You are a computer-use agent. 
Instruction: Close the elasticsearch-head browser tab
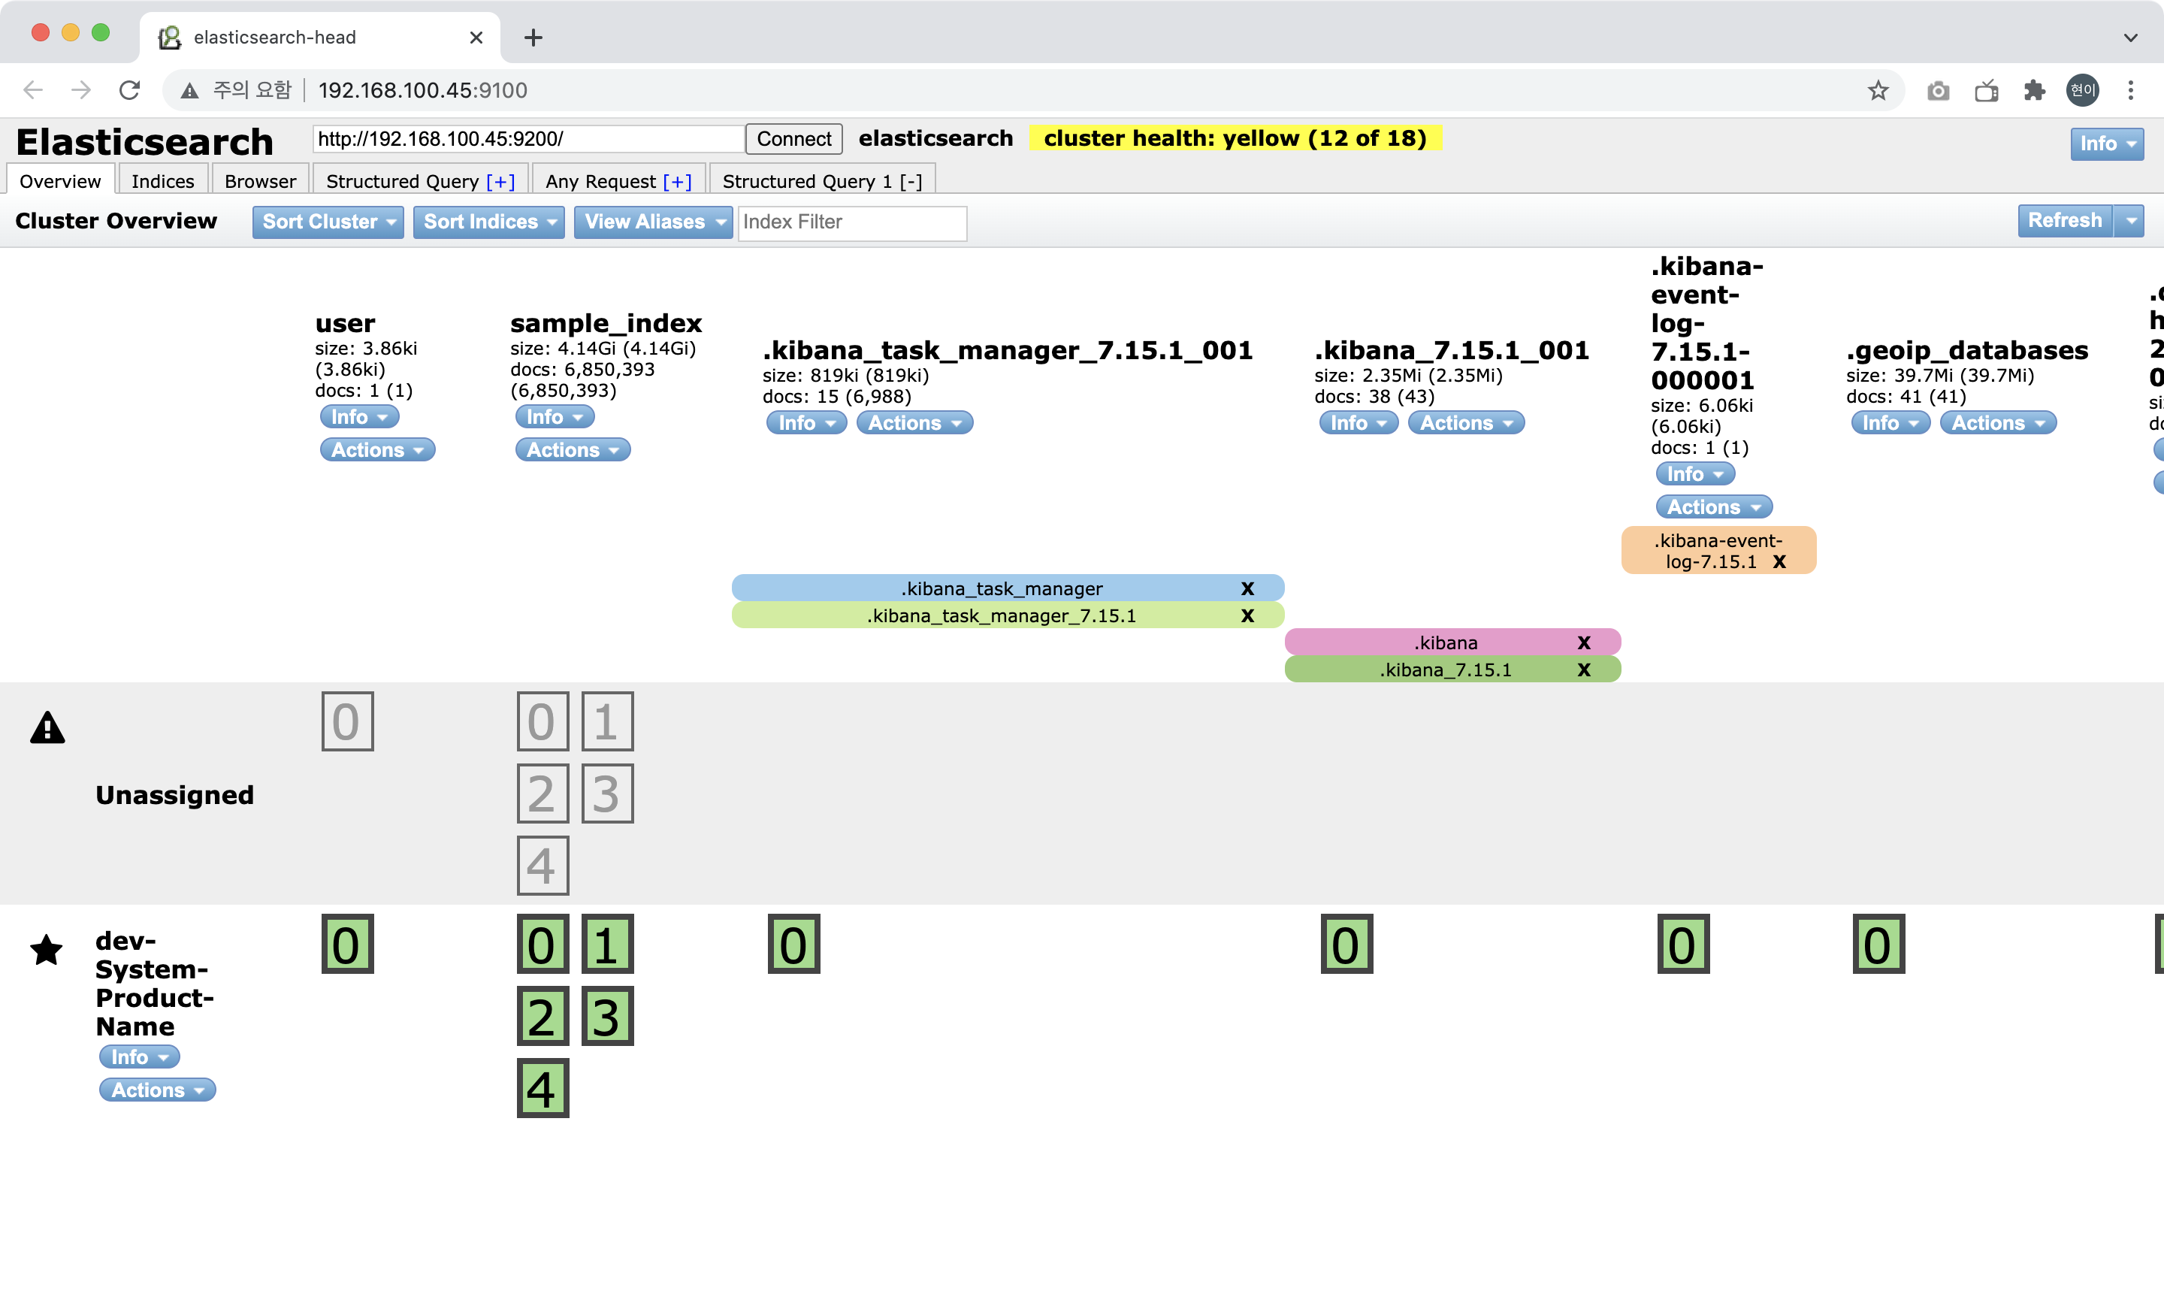476,38
